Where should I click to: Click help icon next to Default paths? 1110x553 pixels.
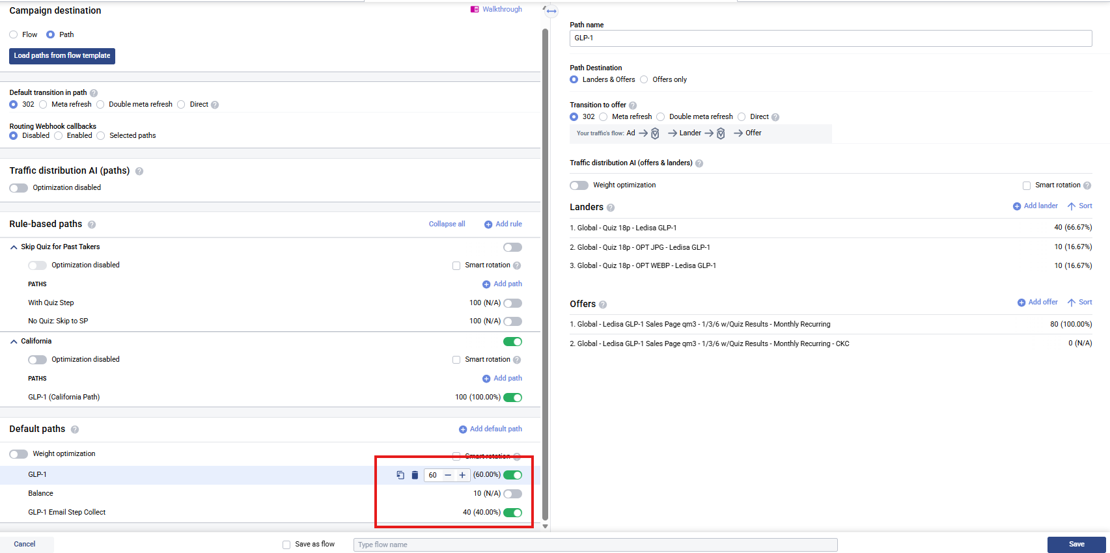[75, 429]
